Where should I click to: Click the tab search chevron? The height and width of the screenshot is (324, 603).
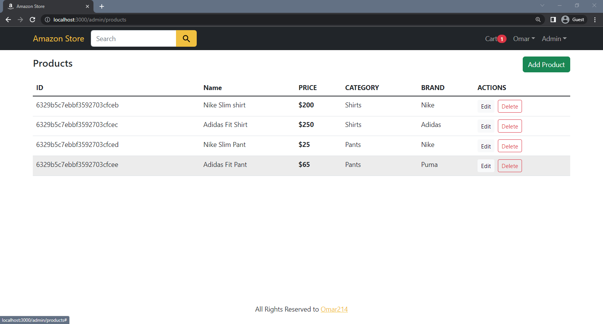[542, 5]
